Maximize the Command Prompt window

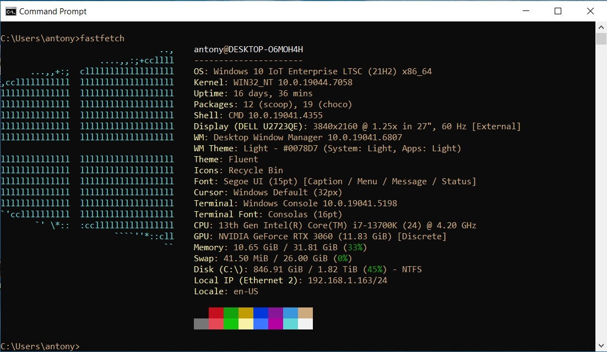click(558, 11)
